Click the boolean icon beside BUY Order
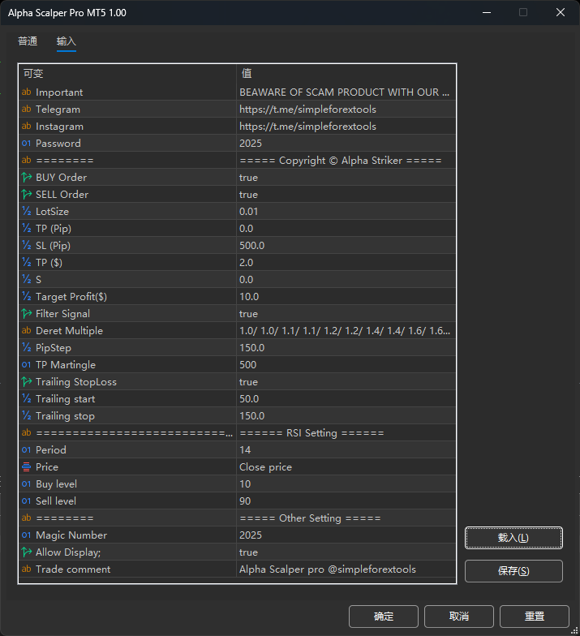The height and width of the screenshot is (636, 580). [x=26, y=178]
